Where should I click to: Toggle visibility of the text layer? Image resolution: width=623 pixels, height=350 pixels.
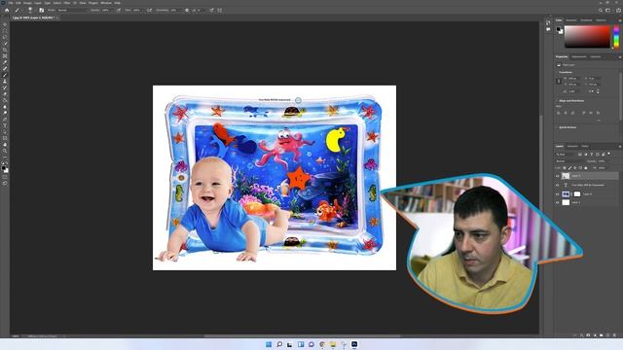pyautogui.click(x=558, y=185)
